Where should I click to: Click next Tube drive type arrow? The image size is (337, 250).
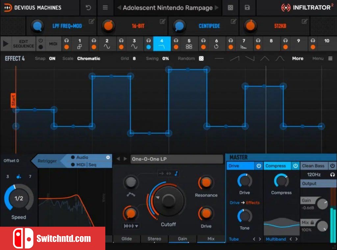(x=260, y=239)
